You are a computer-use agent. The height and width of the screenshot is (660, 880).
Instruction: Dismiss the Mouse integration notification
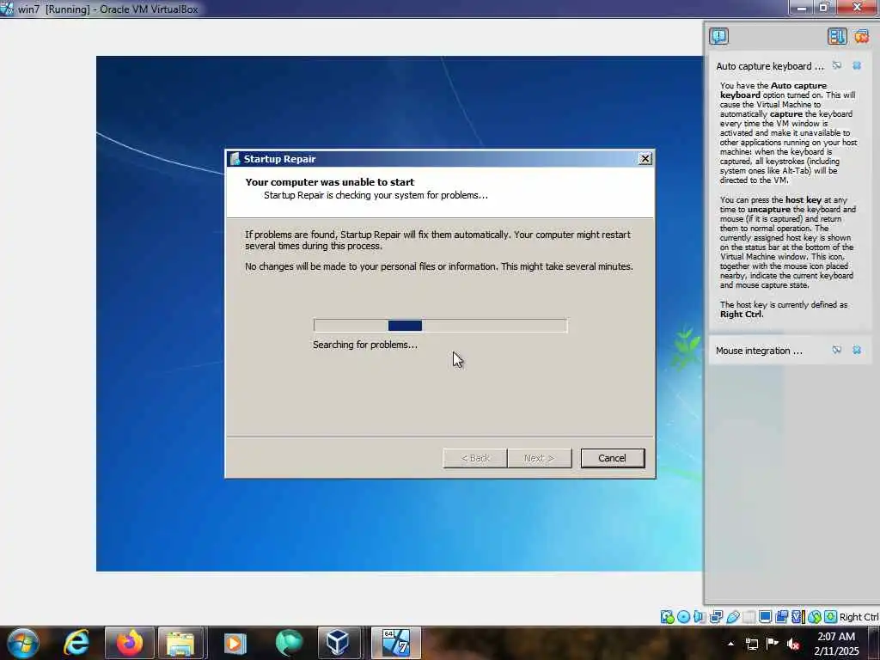tap(857, 351)
